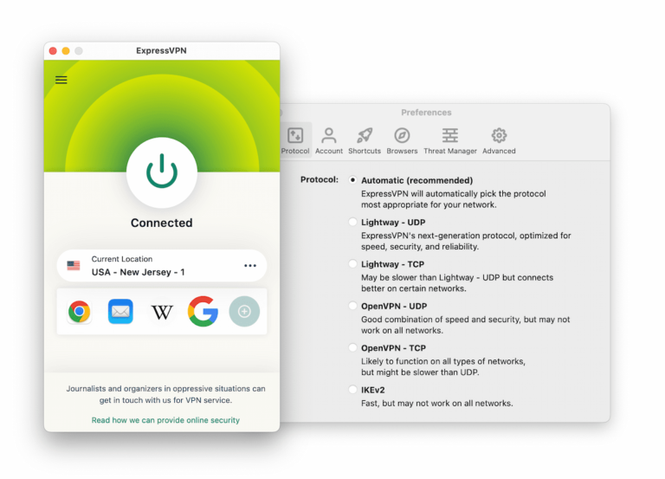Select the IKEv2 protocol radio button

point(352,390)
